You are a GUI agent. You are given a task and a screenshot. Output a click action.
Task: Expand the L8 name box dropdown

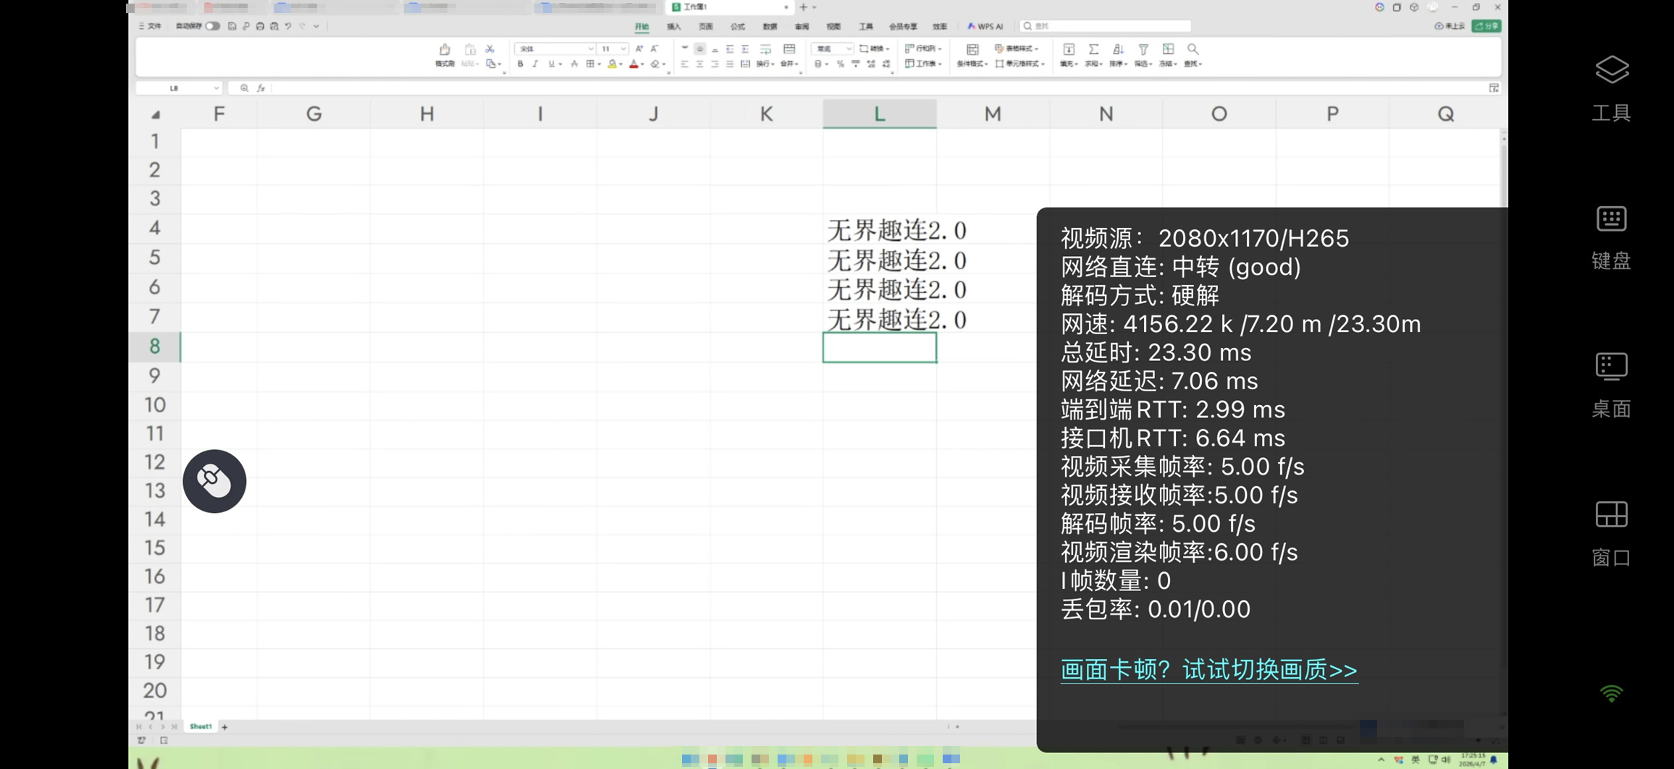point(216,88)
